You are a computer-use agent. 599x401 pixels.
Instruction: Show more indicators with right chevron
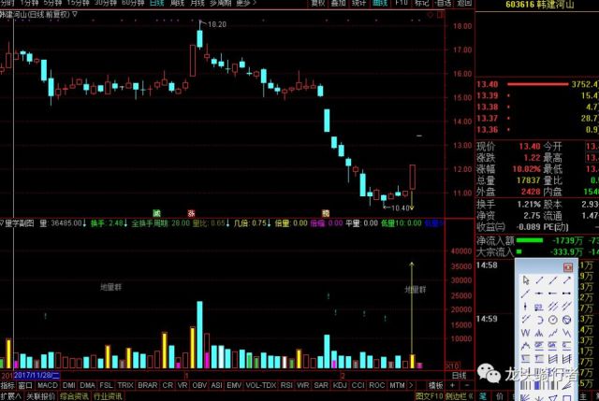tap(411, 385)
